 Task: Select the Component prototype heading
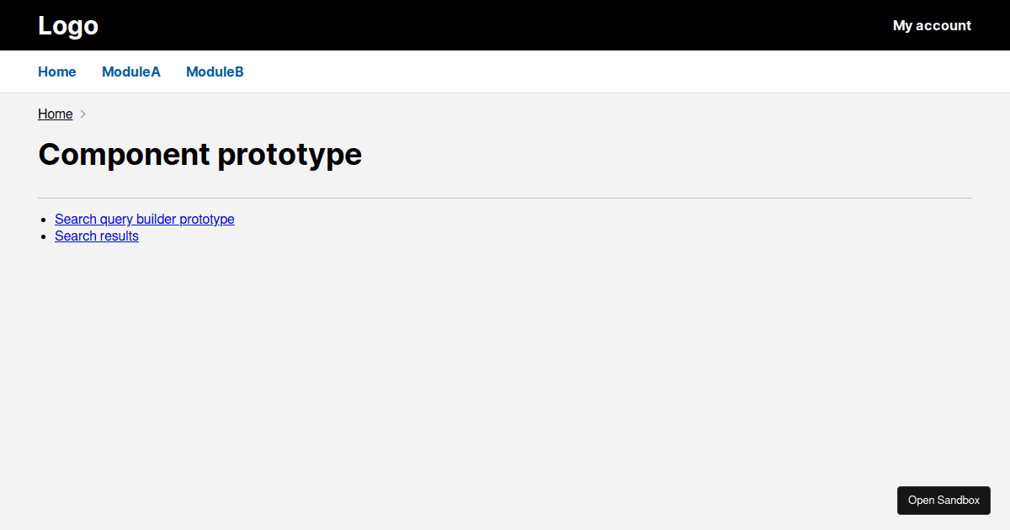tap(199, 154)
